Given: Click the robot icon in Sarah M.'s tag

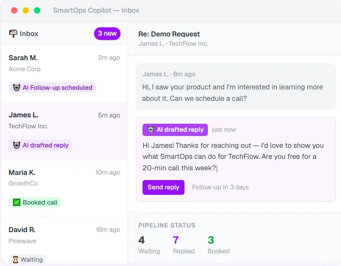Looking at the screenshot, I should pyautogui.click(x=17, y=88).
